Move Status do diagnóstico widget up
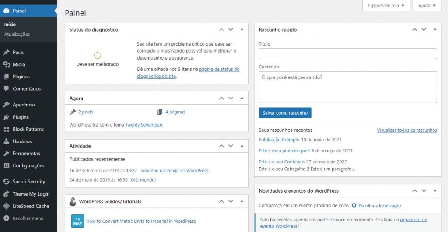The width and height of the screenshot is (448, 232). 221,29
